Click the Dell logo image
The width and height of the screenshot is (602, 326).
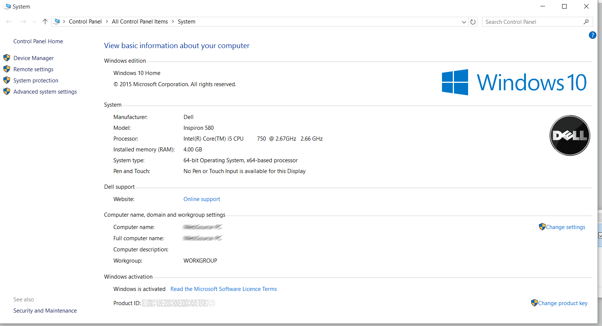pos(570,135)
